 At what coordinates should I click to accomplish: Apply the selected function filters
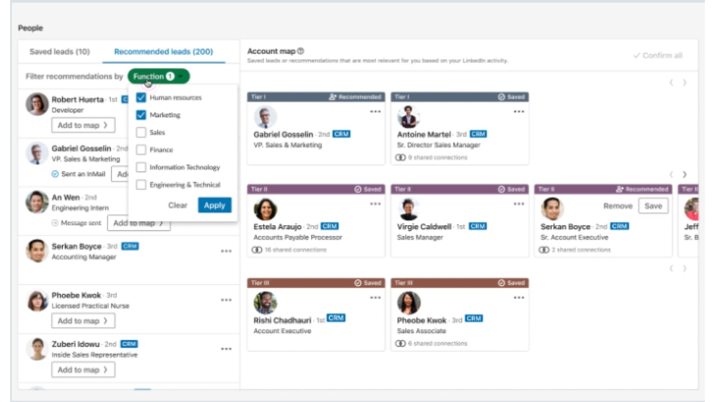214,205
